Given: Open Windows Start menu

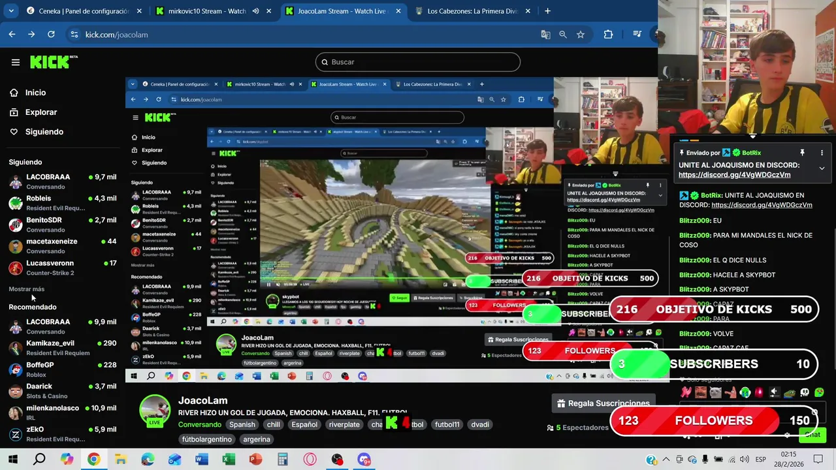Looking at the screenshot, I should pos(13,460).
